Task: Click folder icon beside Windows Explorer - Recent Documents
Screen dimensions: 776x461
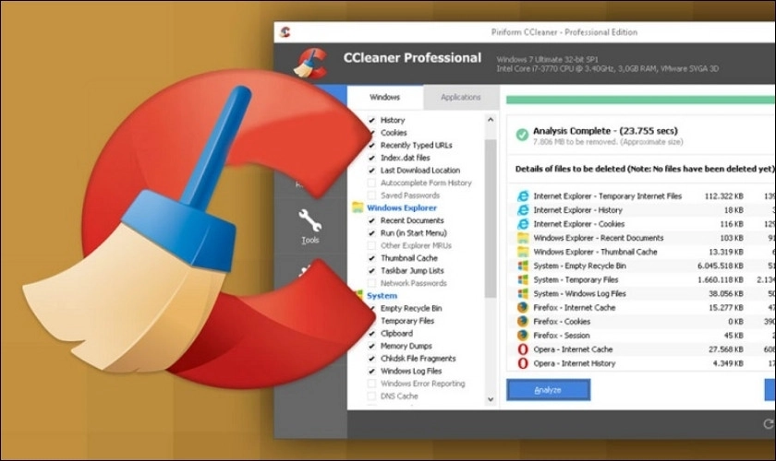Action: click(523, 238)
